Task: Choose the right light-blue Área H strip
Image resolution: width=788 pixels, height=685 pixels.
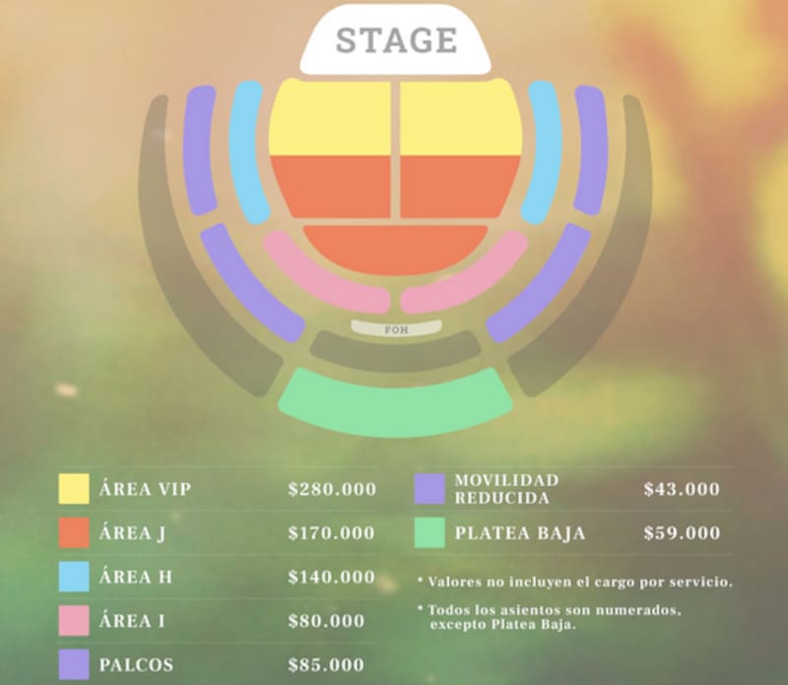Action: pyautogui.click(x=543, y=153)
